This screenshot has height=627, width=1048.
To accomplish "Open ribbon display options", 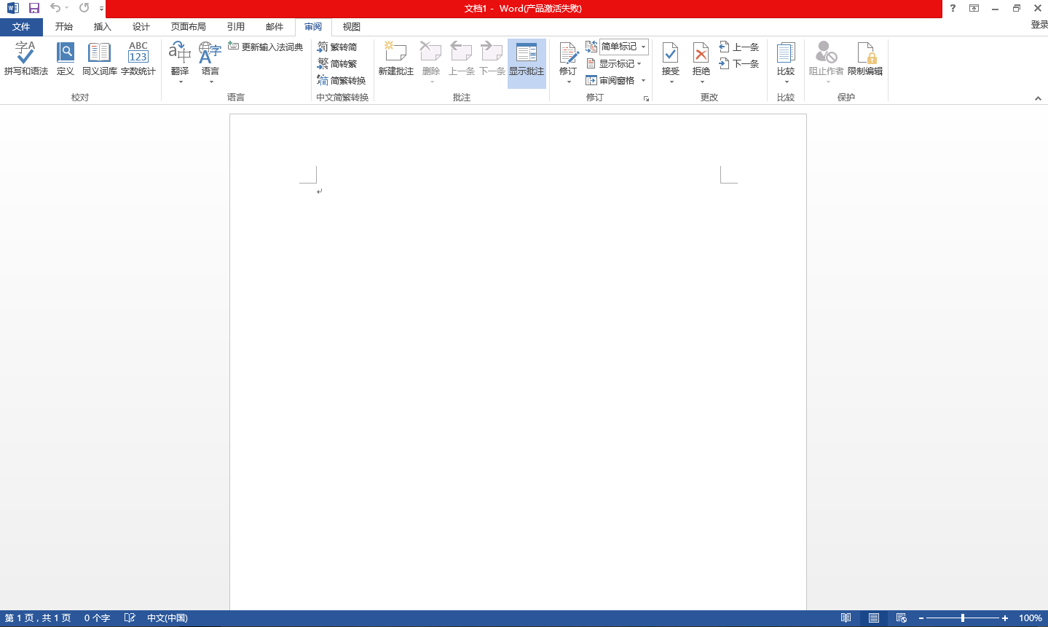I will (x=974, y=8).
